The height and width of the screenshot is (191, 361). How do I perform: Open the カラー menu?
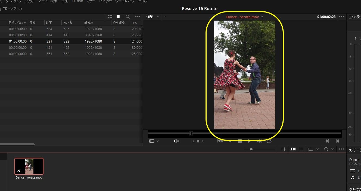[x=91, y=1]
